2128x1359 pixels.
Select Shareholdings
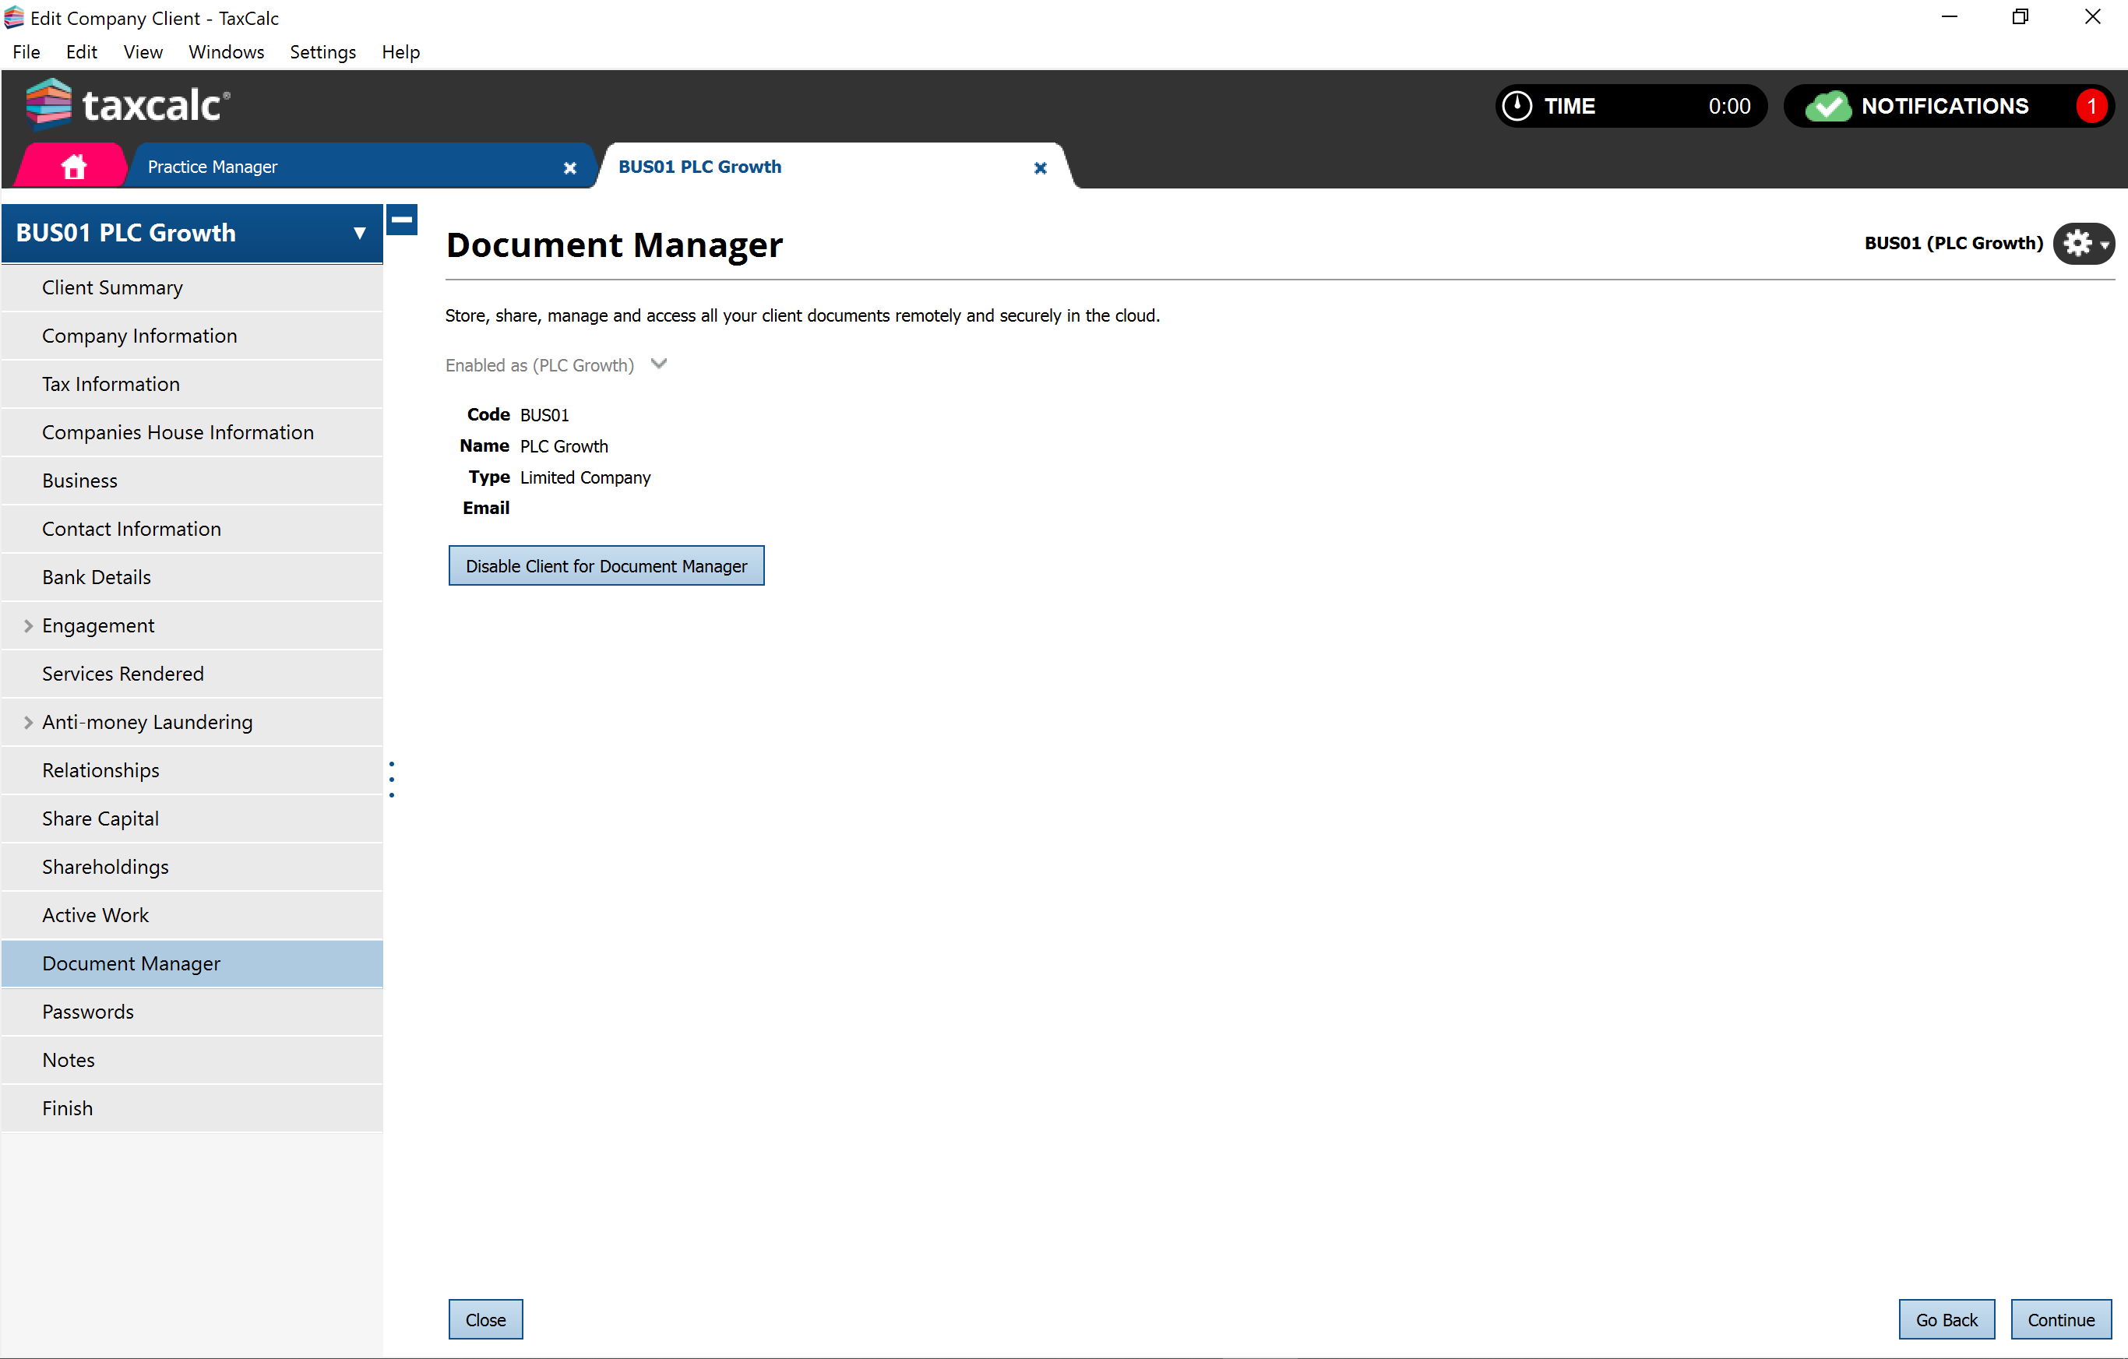point(192,867)
